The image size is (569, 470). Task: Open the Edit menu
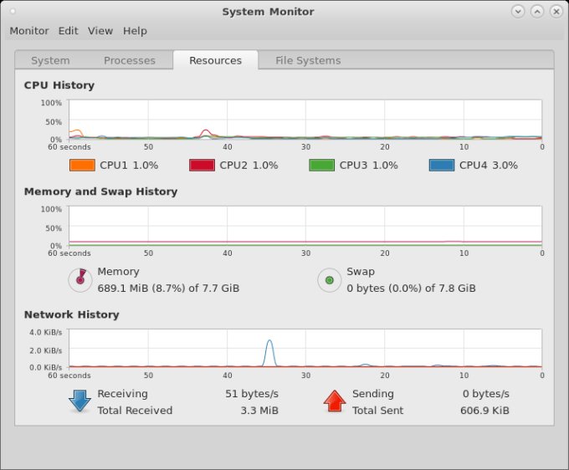[x=68, y=31]
